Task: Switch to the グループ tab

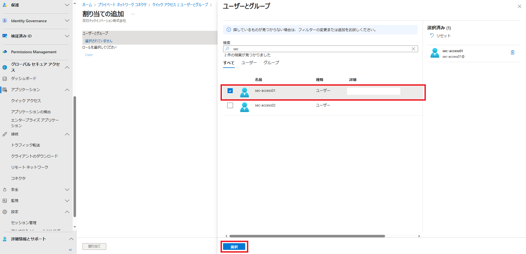Action: point(271,63)
